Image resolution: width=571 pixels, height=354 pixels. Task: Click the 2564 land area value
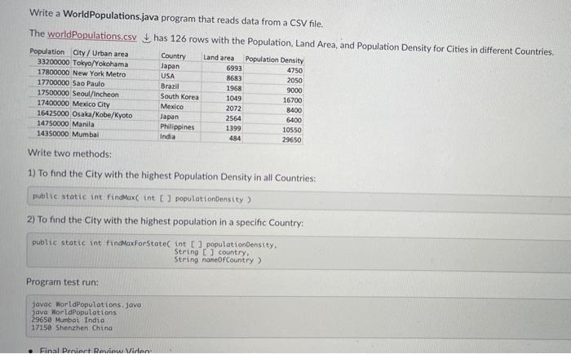233,118
